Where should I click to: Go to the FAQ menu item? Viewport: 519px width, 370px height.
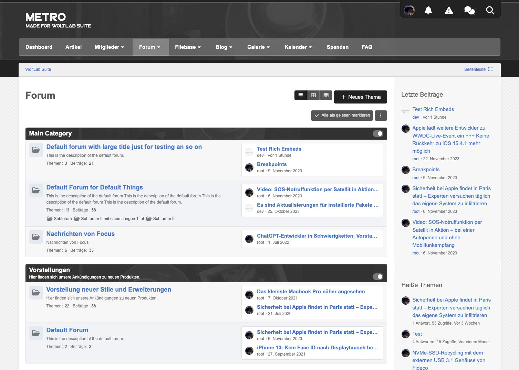coord(367,47)
